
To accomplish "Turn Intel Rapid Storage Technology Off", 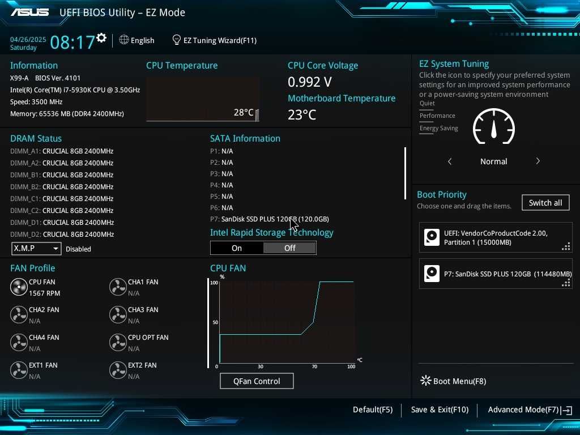I will point(289,248).
